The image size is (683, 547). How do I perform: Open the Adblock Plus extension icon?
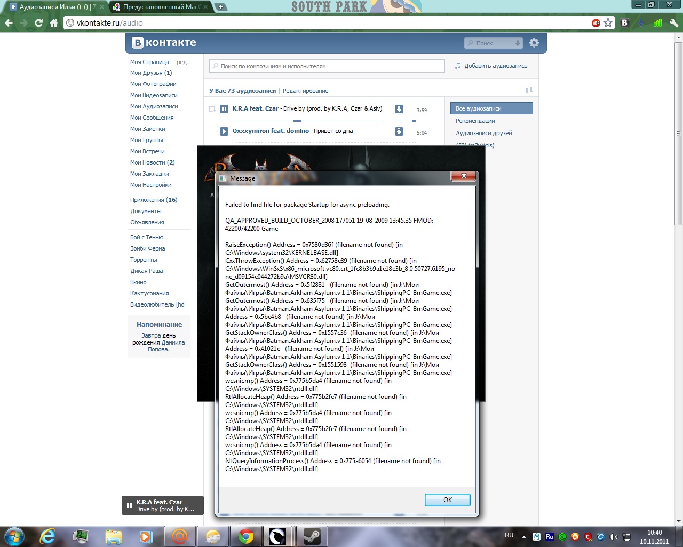click(x=596, y=23)
